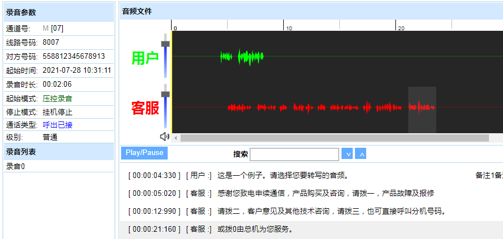Click the 录音参数 panel header
The image size is (503, 239).
coord(59,13)
